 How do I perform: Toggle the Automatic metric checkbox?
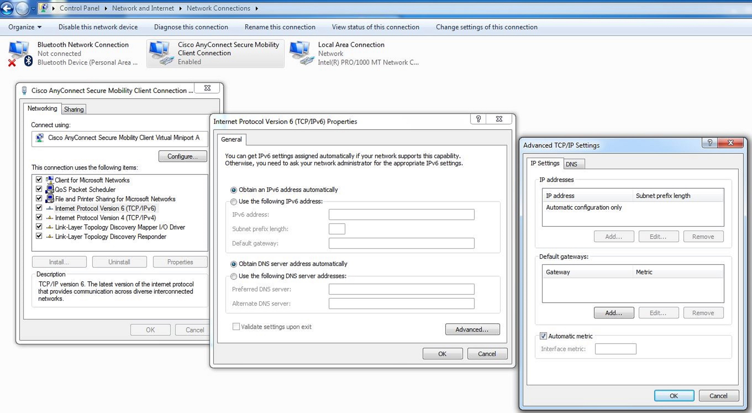coord(543,336)
